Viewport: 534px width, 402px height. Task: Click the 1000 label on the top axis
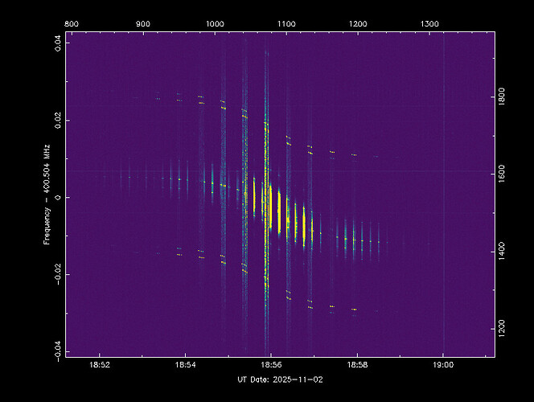[215, 24]
